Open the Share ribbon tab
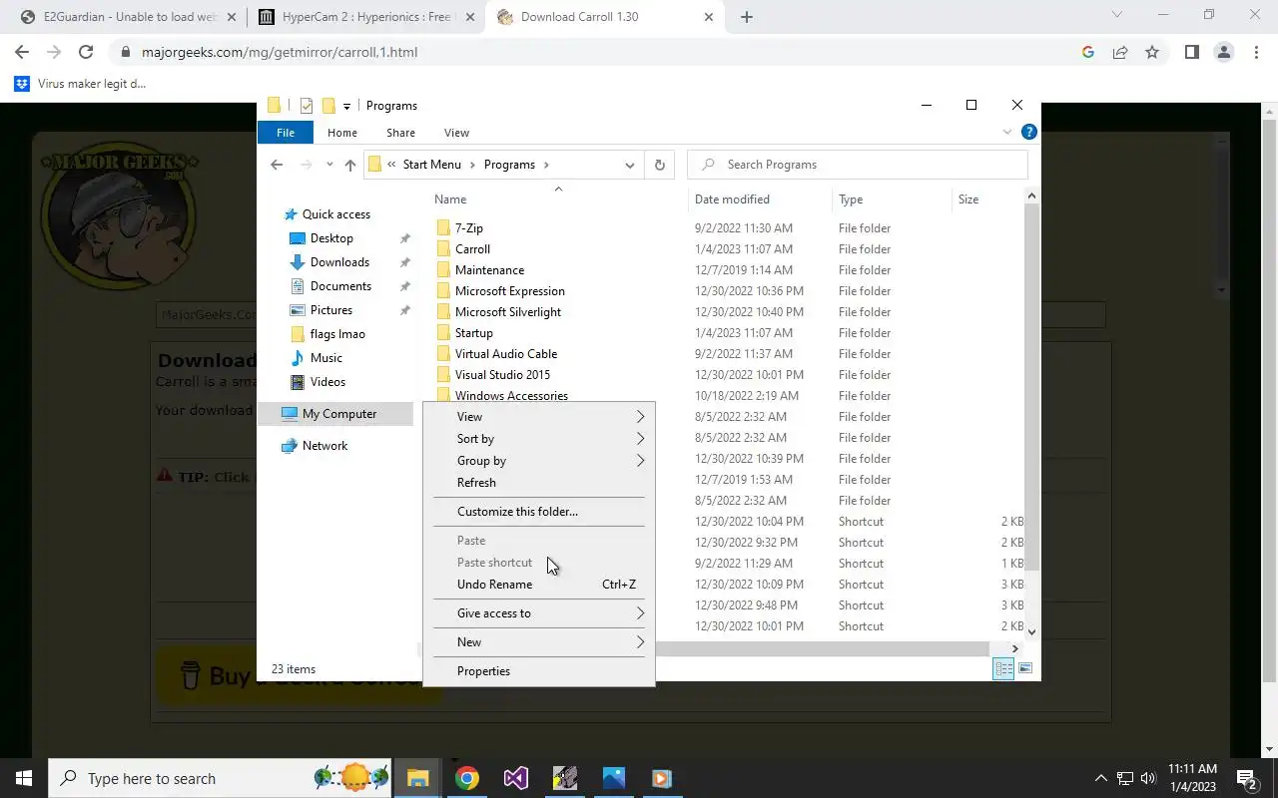 400,133
